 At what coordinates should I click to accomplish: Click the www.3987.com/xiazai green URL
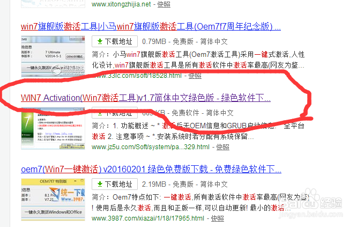pyautogui.click(x=148, y=218)
